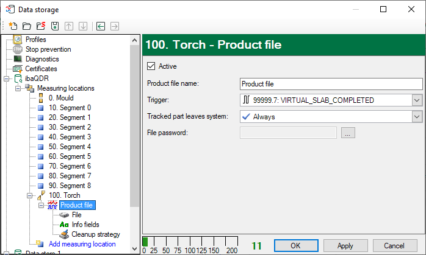Click the 100. Torch icon
Image resolution: width=426 pixels, height=255 pixels.
click(42, 195)
